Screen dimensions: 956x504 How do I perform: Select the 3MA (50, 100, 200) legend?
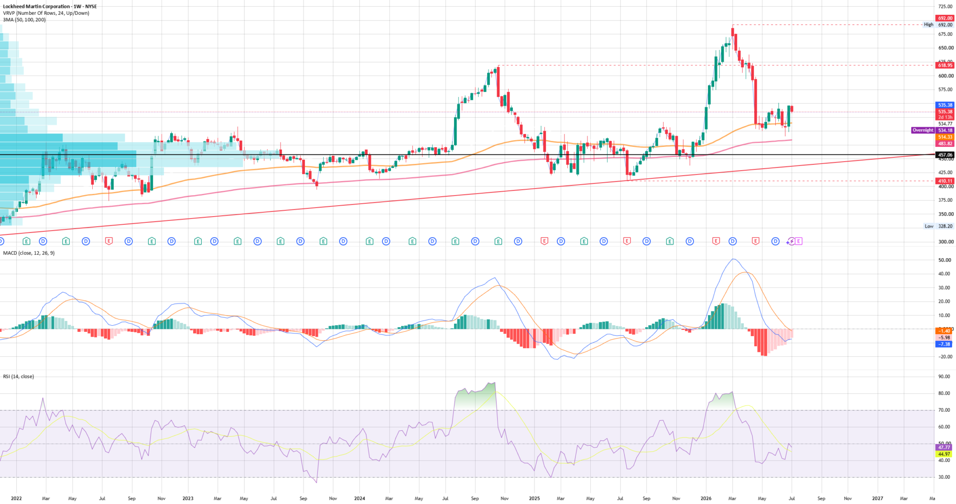[24, 20]
